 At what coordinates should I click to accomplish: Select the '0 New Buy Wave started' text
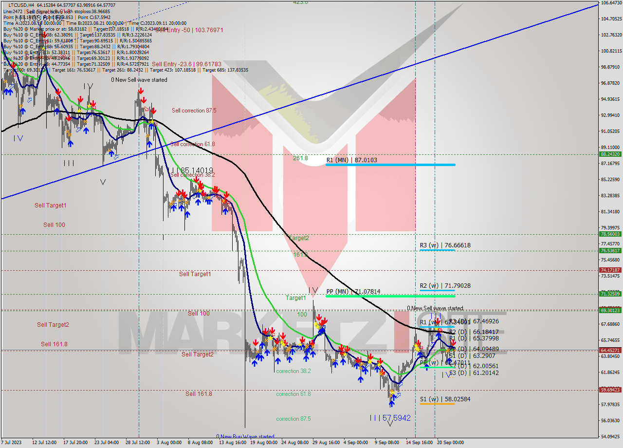coord(245,436)
